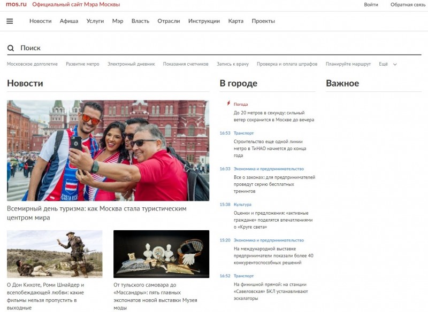Viewport: 428px width, 312px height.
Task: Open the На международной выставке news item
Action: click(273, 255)
